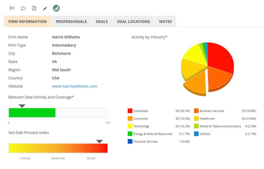Click the 'Broad' label under the index bar
The width and height of the screenshot is (264, 169).
(91, 158)
